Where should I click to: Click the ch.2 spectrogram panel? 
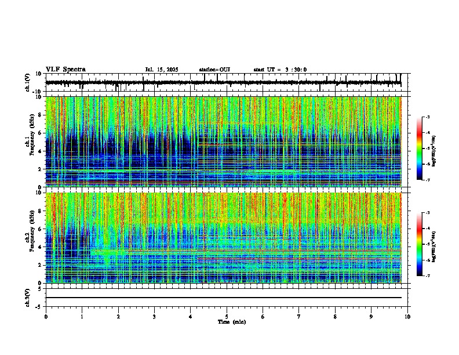click(223, 238)
